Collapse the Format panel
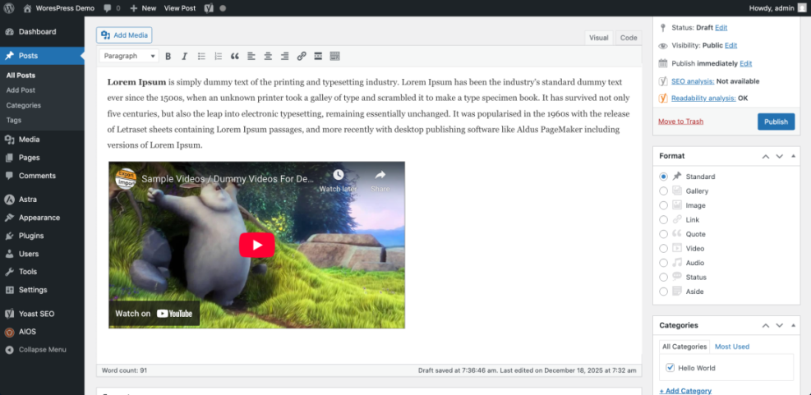The height and width of the screenshot is (395, 811). click(794, 156)
